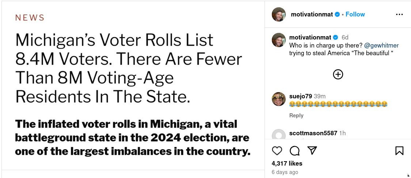Like the post with the heart icon

(x=277, y=151)
